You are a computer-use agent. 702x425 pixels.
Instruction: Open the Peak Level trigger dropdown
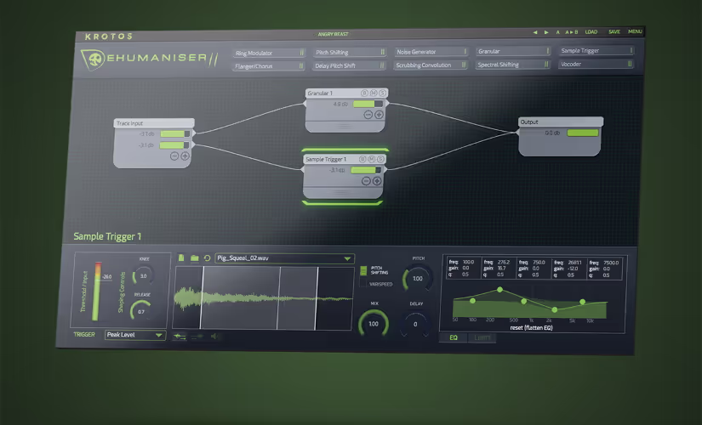(134, 335)
